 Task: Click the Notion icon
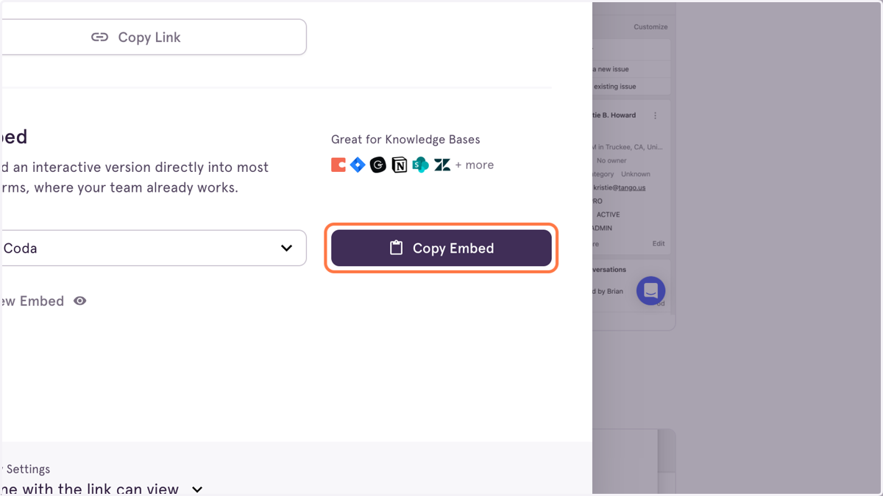click(x=400, y=165)
